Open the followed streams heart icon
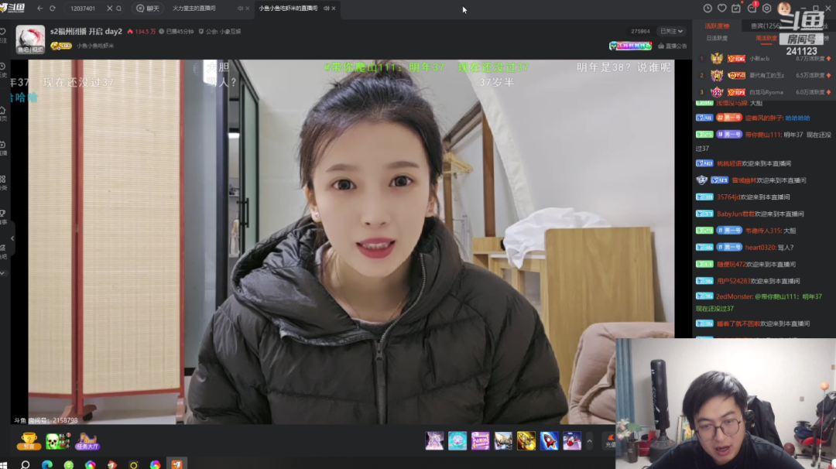836x469 pixels. (722, 8)
